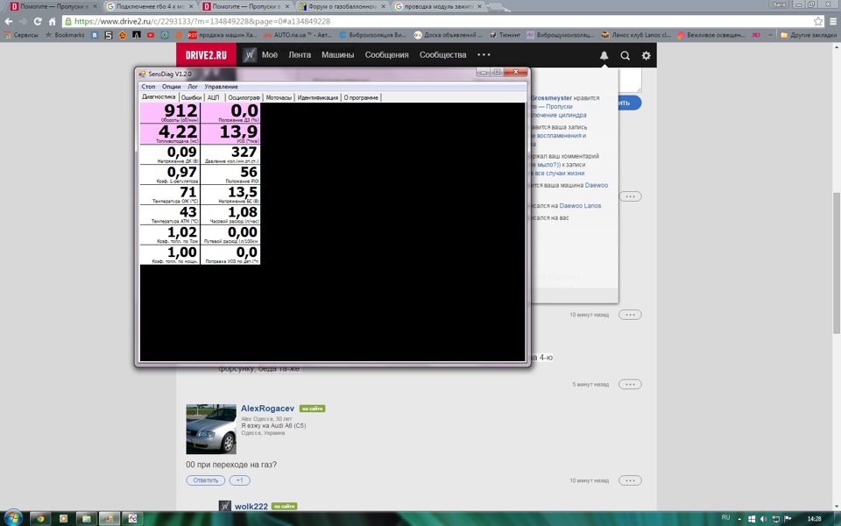Open the Windows Start menu

coord(11,518)
